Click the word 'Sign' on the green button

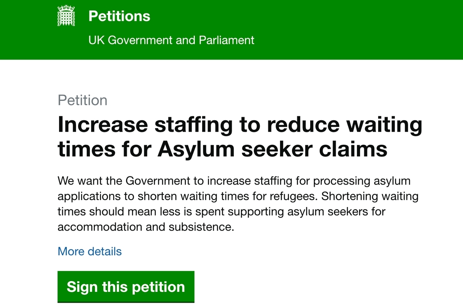(81, 287)
